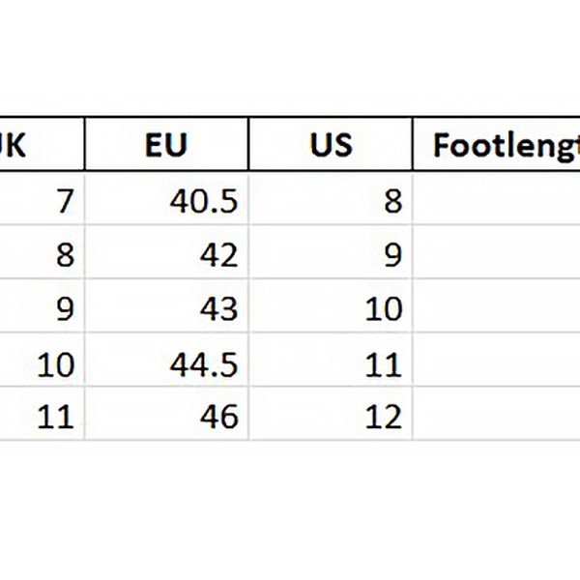The height and width of the screenshot is (580, 580).
Task: Click the empty Footlength cell in the EU 40.5 row
Action: [497, 202]
